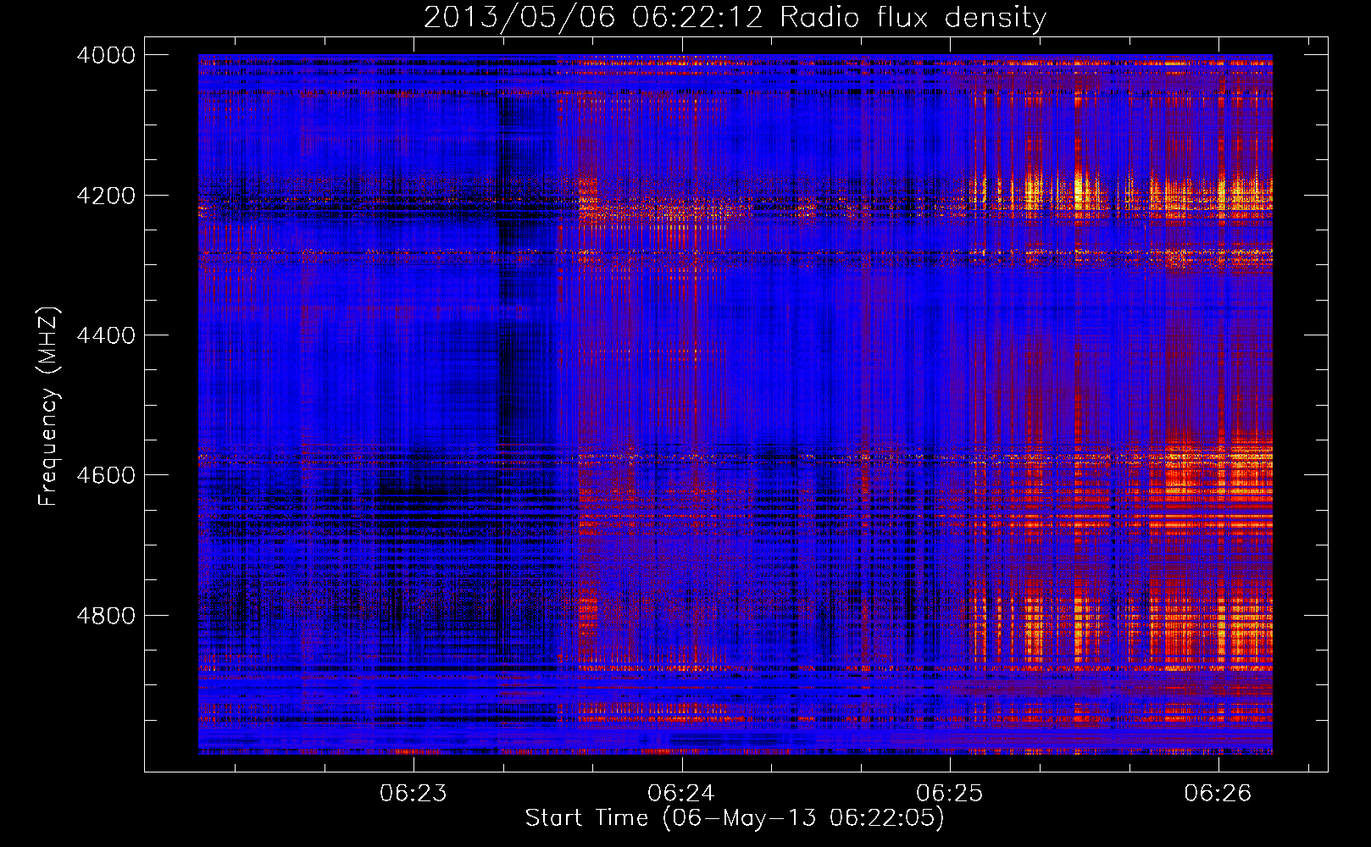
Task: Select the '4400' frequency axis label
Action: click(x=106, y=335)
